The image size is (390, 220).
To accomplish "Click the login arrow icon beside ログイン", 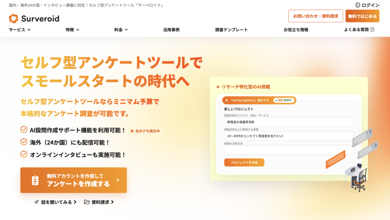I will click(x=357, y=5).
